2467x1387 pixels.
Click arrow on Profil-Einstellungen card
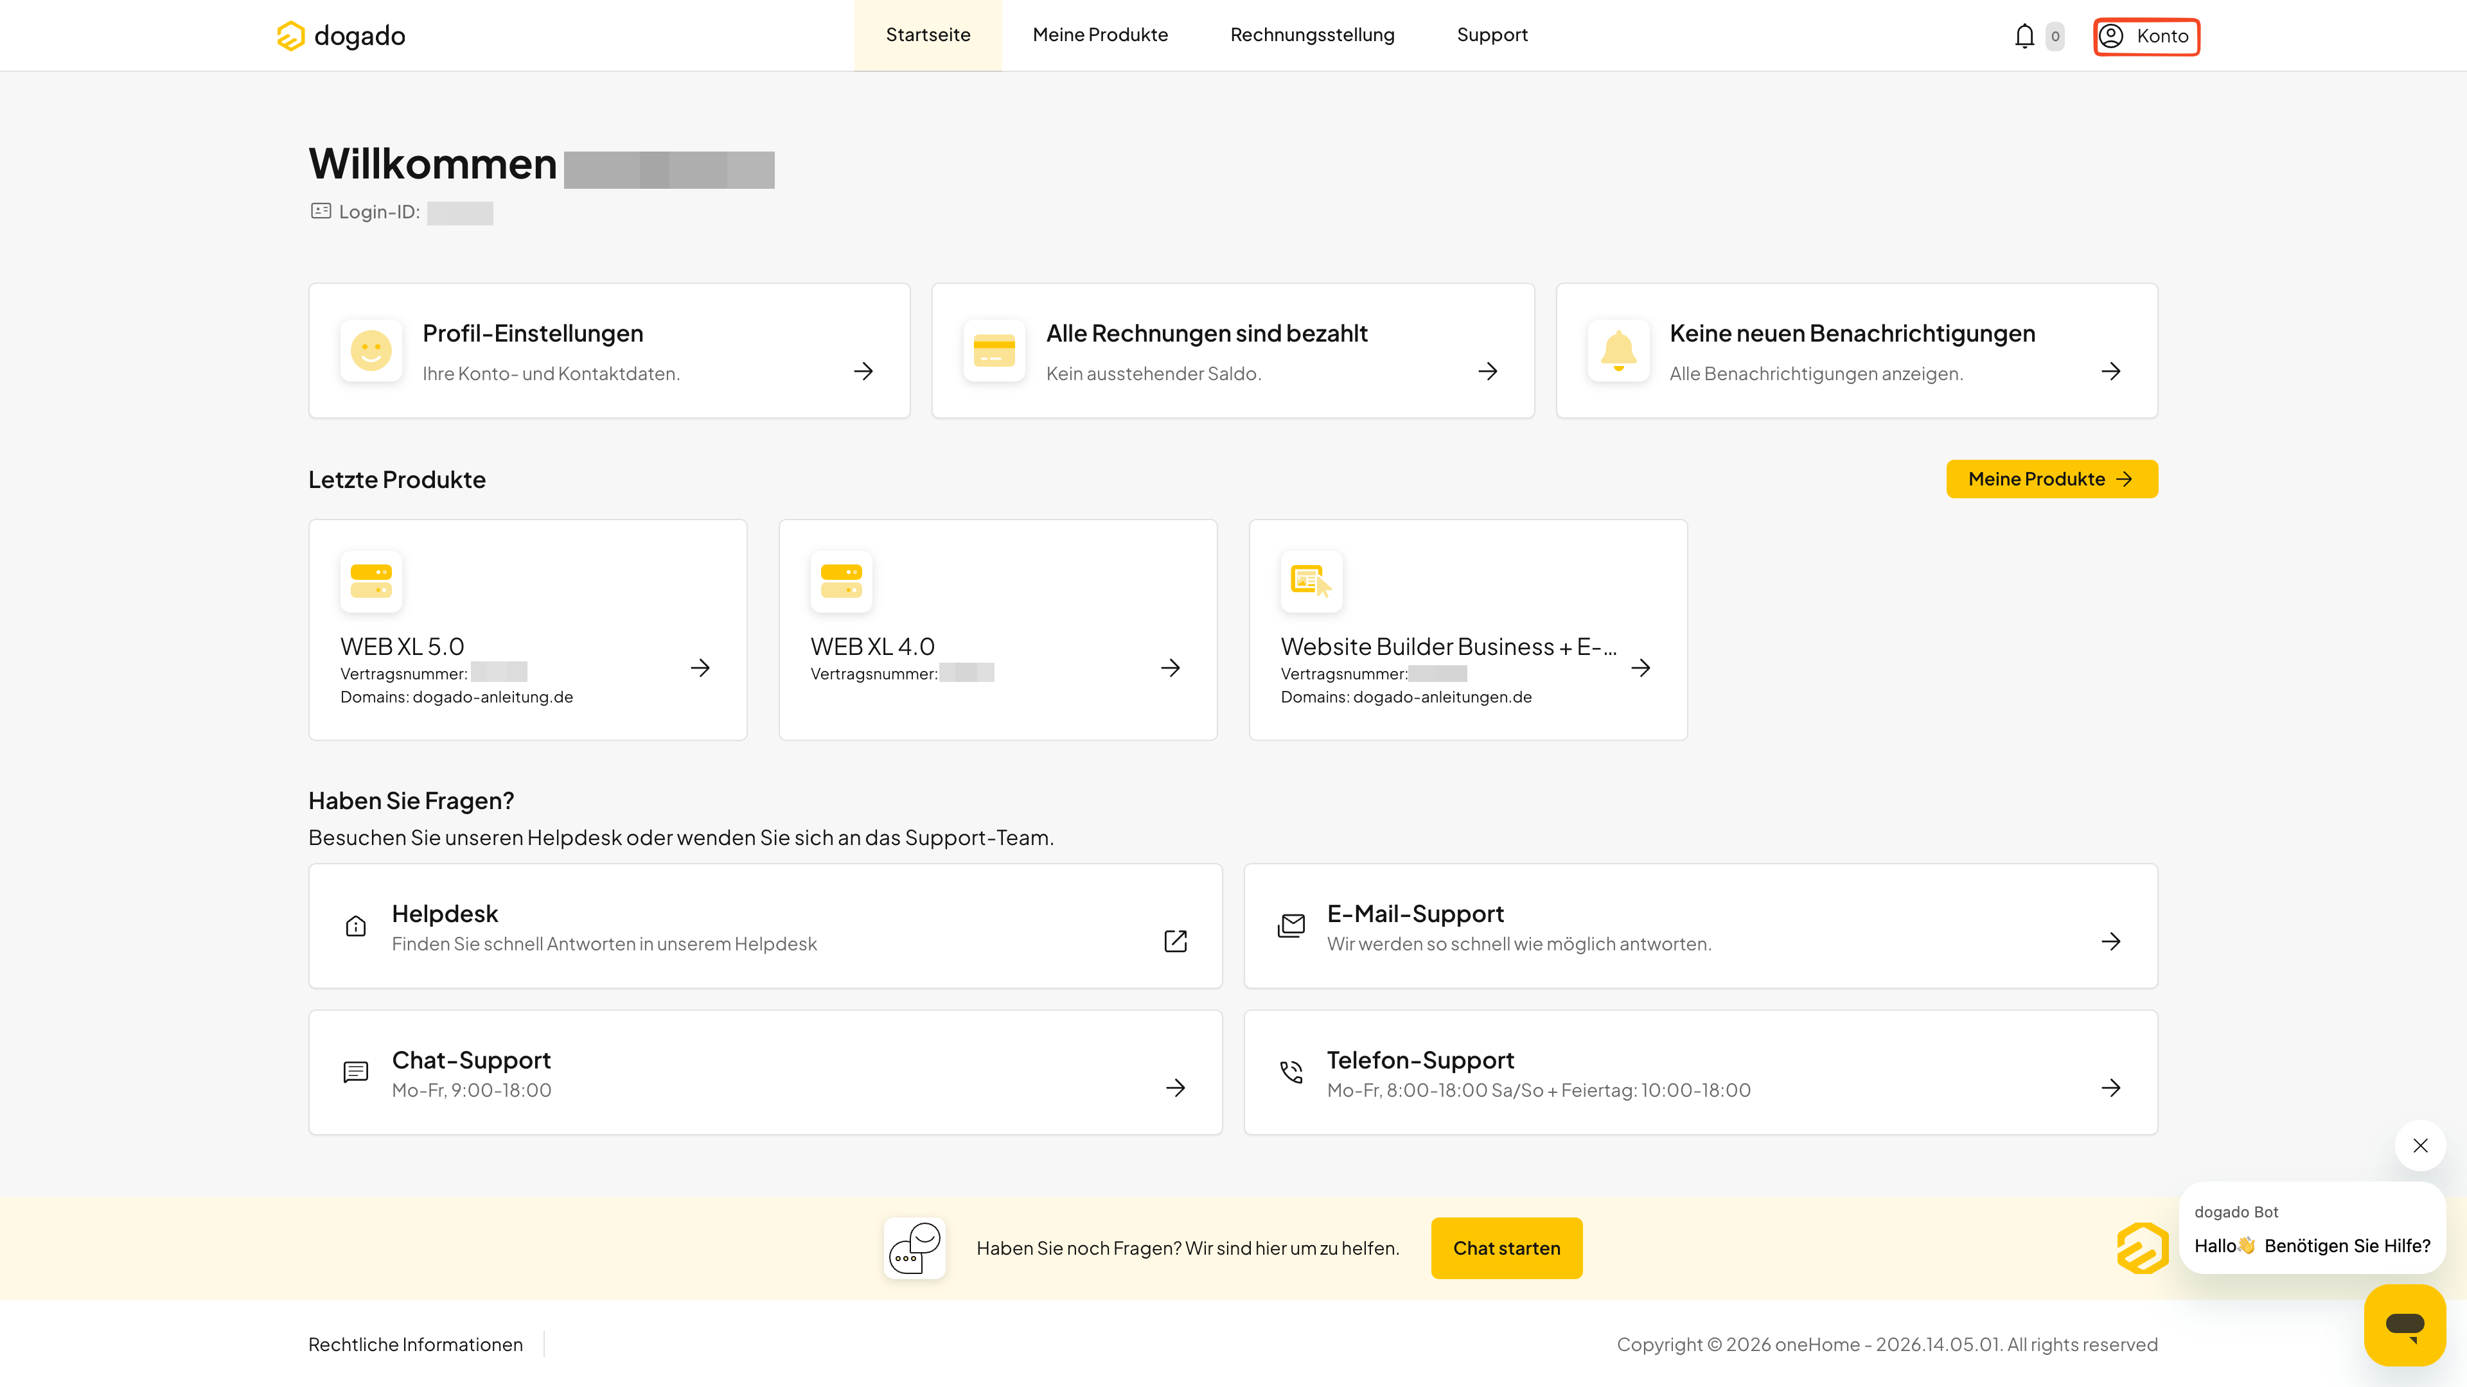pyautogui.click(x=863, y=371)
